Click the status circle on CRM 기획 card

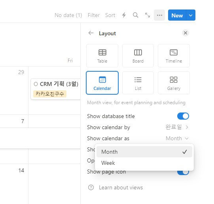click(36, 84)
